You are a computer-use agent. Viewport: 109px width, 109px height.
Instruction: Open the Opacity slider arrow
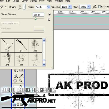click(70, 7)
